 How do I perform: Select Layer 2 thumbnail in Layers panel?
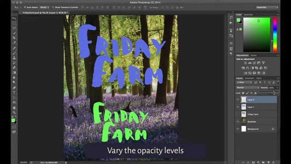[x=244, y=100]
